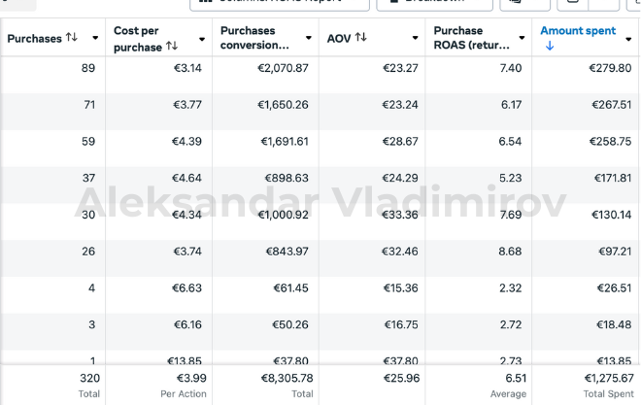Click the Amount spent header label
The height and width of the screenshot is (405, 641).
[x=578, y=31]
